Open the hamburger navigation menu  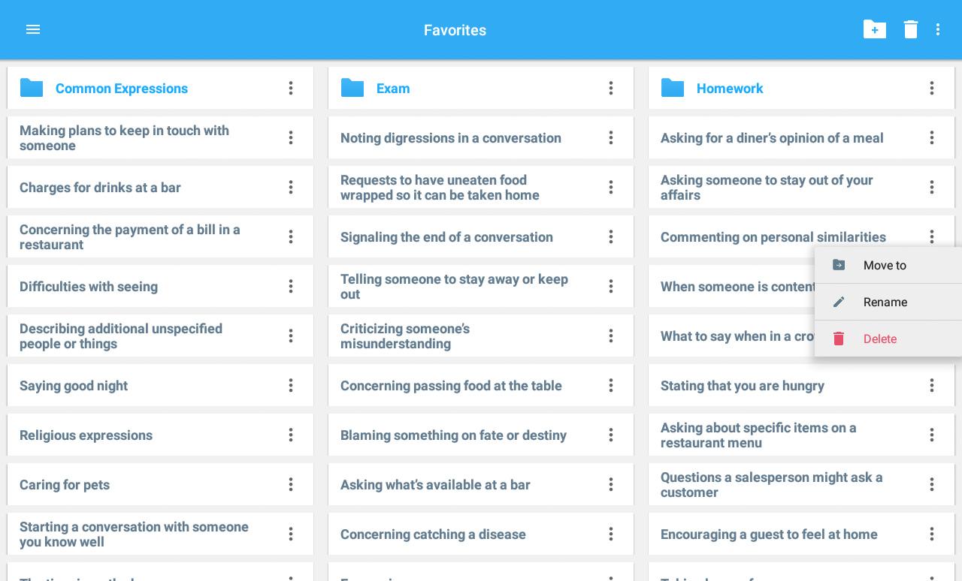pos(33,29)
